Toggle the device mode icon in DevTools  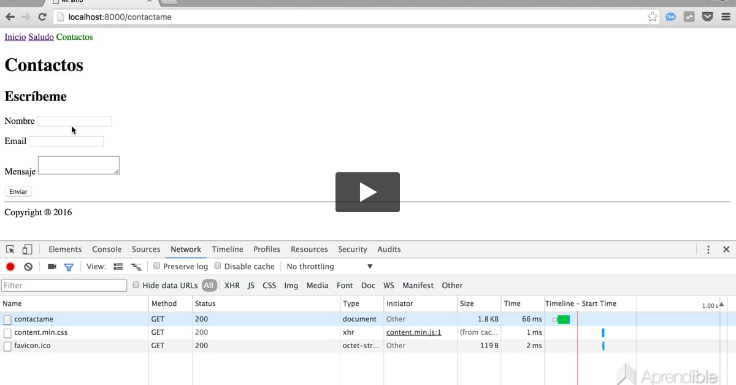(27, 250)
